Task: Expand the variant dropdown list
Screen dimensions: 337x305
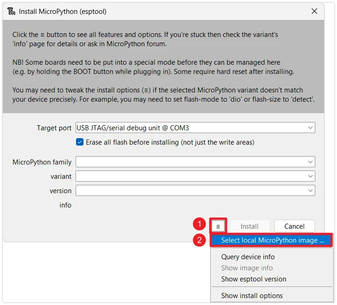Action: click(310, 176)
